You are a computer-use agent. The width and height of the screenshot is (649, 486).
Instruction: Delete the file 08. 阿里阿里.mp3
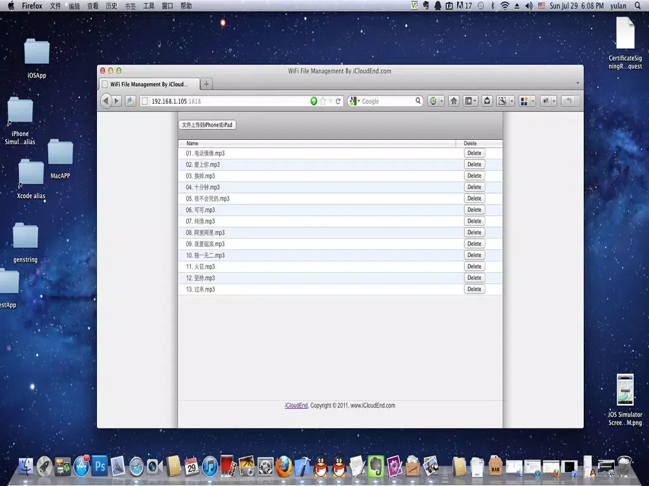coord(474,232)
